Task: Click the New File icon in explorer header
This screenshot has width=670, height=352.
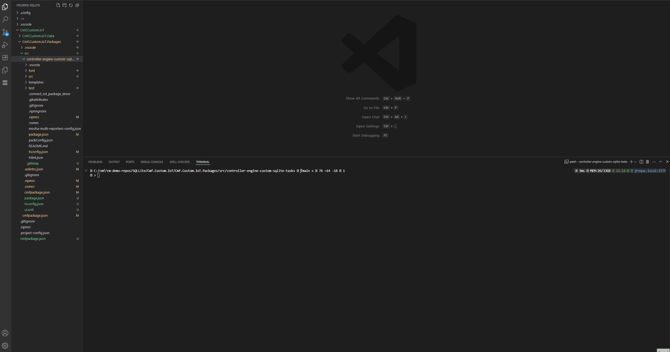Action: pyautogui.click(x=58, y=5)
